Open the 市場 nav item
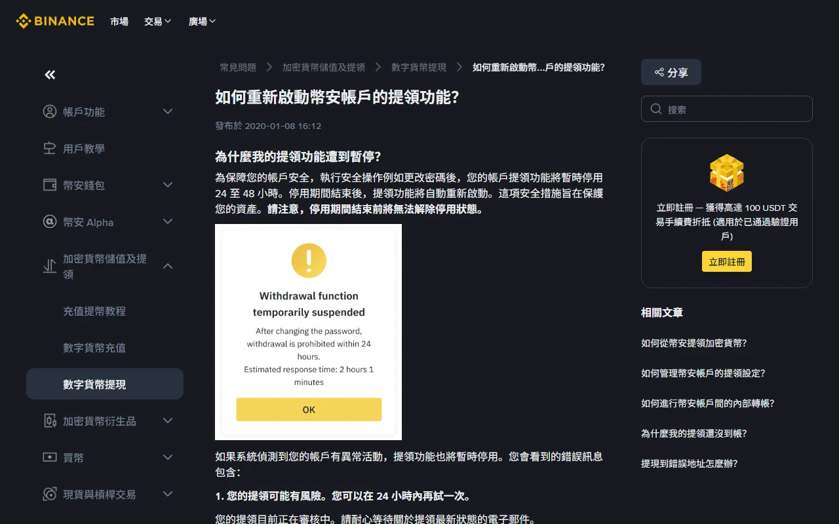The width and height of the screenshot is (839, 524). [119, 21]
